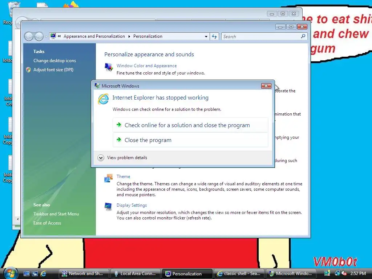Close the Microsoft Windows error dialog
Image resolution: width=372 pixels, height=279 pixels.
tap(266, 86)
